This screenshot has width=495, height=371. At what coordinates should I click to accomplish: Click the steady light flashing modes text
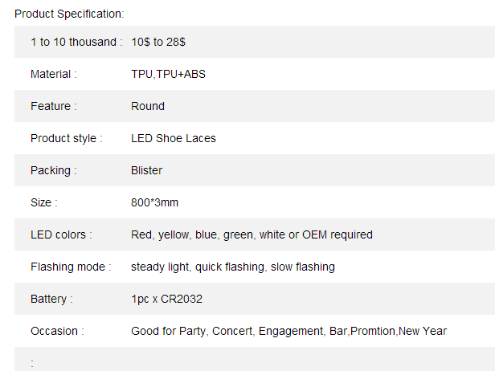pyautogui.click(x=233, y=267)
